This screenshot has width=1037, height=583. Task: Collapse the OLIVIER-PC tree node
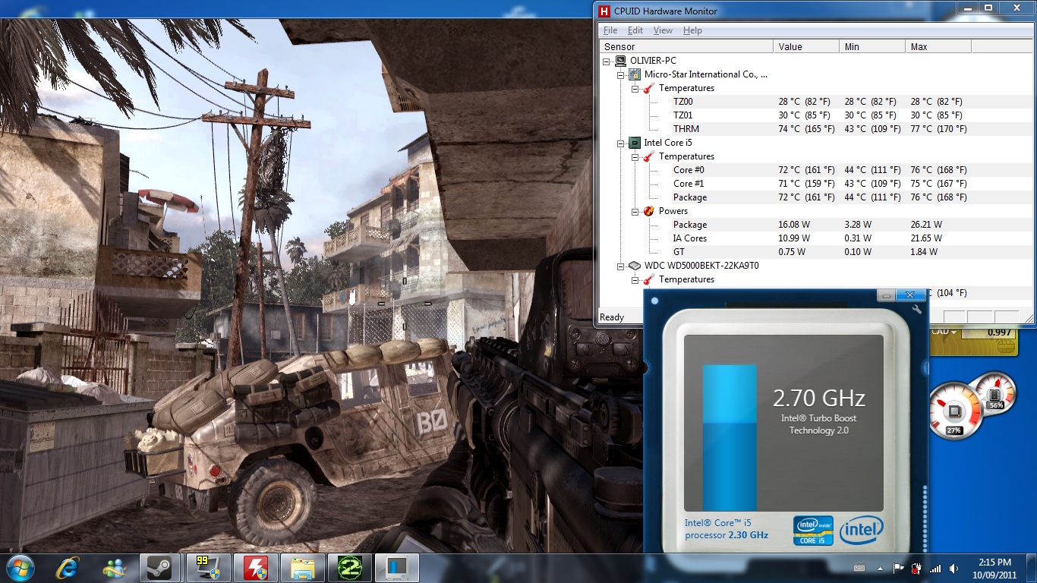[x=607, y=61]
